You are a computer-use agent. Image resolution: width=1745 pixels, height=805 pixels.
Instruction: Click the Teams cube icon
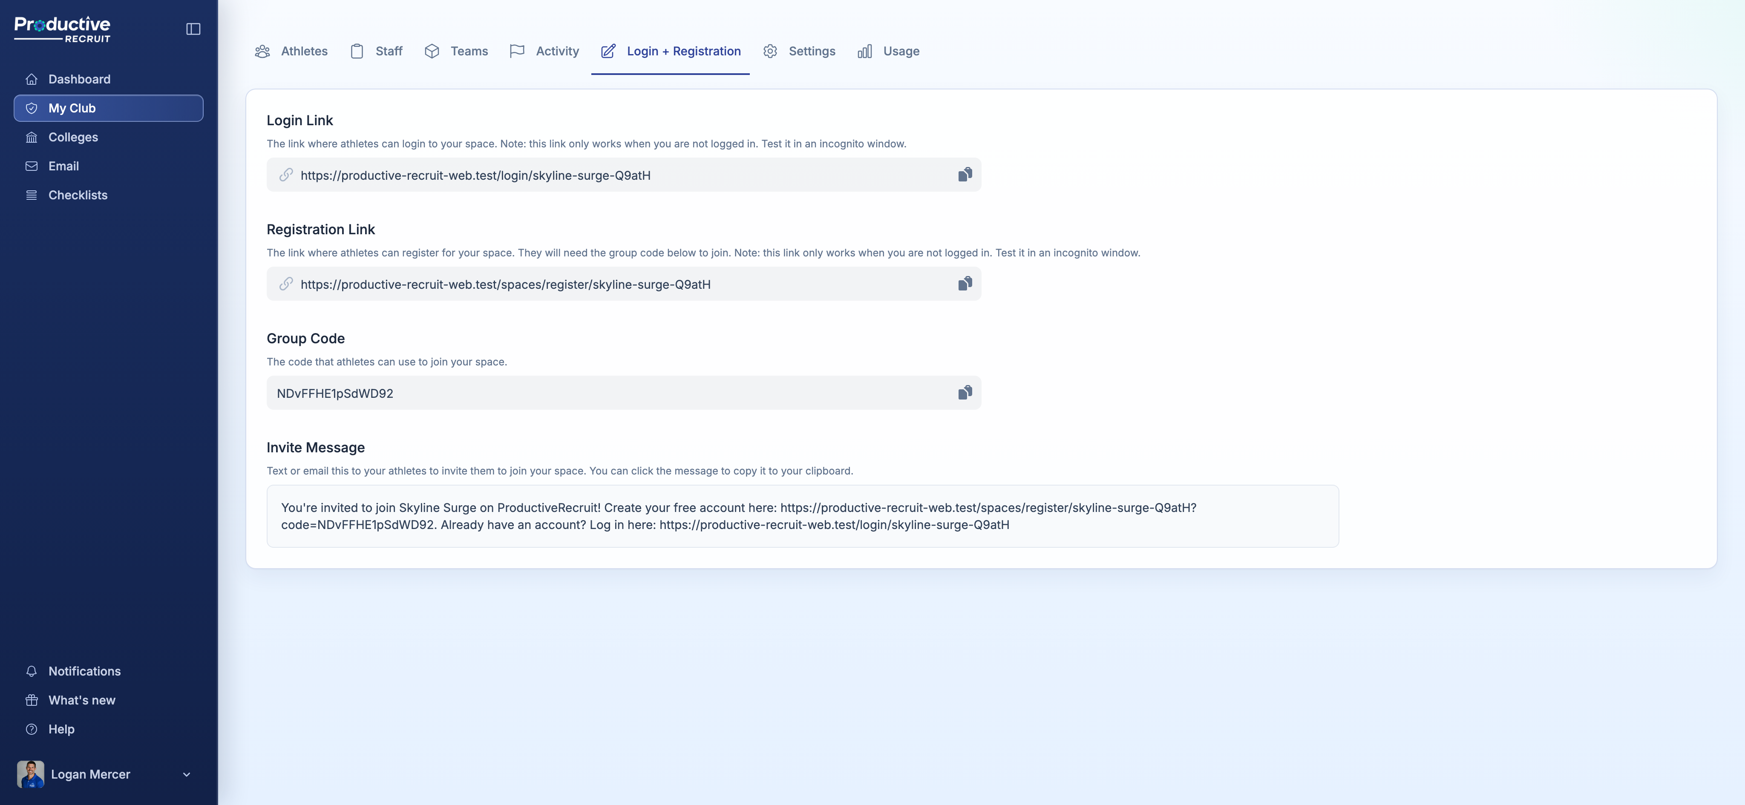[432, 52]
